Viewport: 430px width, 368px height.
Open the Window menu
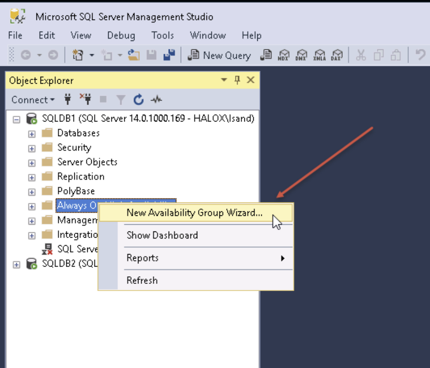pos(208,35)
